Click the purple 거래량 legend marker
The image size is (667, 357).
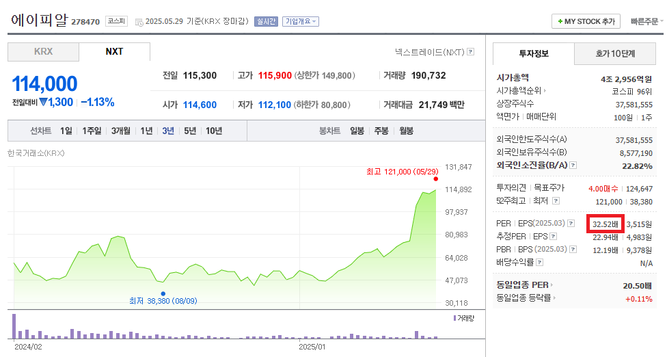454,318
